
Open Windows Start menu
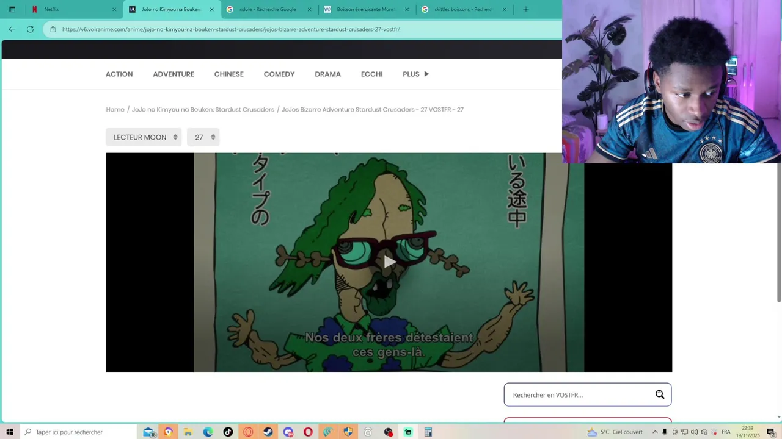[x=10, y=432]
